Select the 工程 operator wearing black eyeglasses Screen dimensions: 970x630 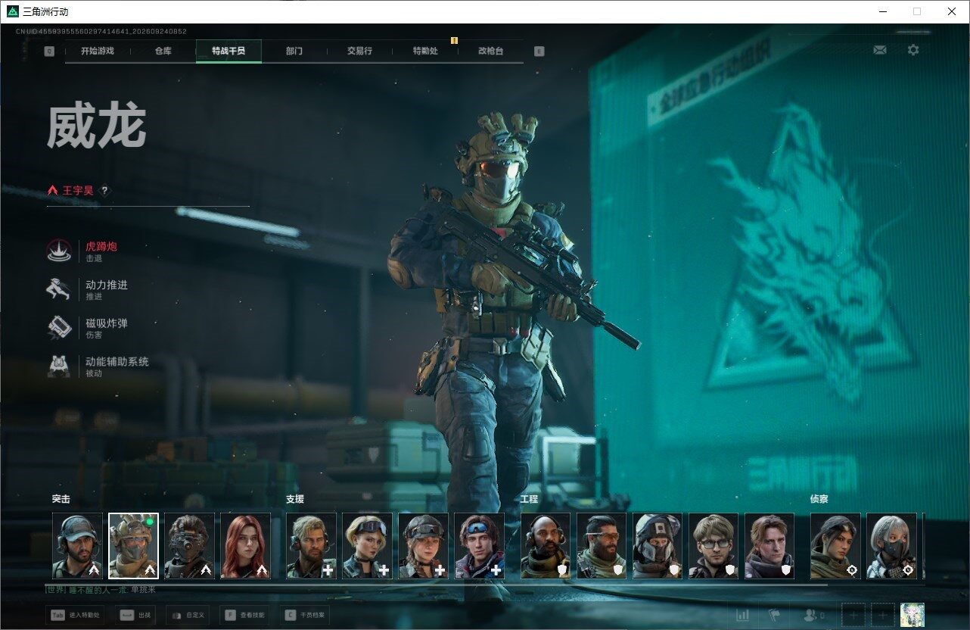click(x=714, y=546)
